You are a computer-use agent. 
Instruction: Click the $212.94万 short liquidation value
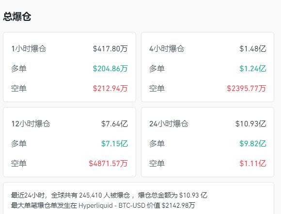[x=110, y=89]
